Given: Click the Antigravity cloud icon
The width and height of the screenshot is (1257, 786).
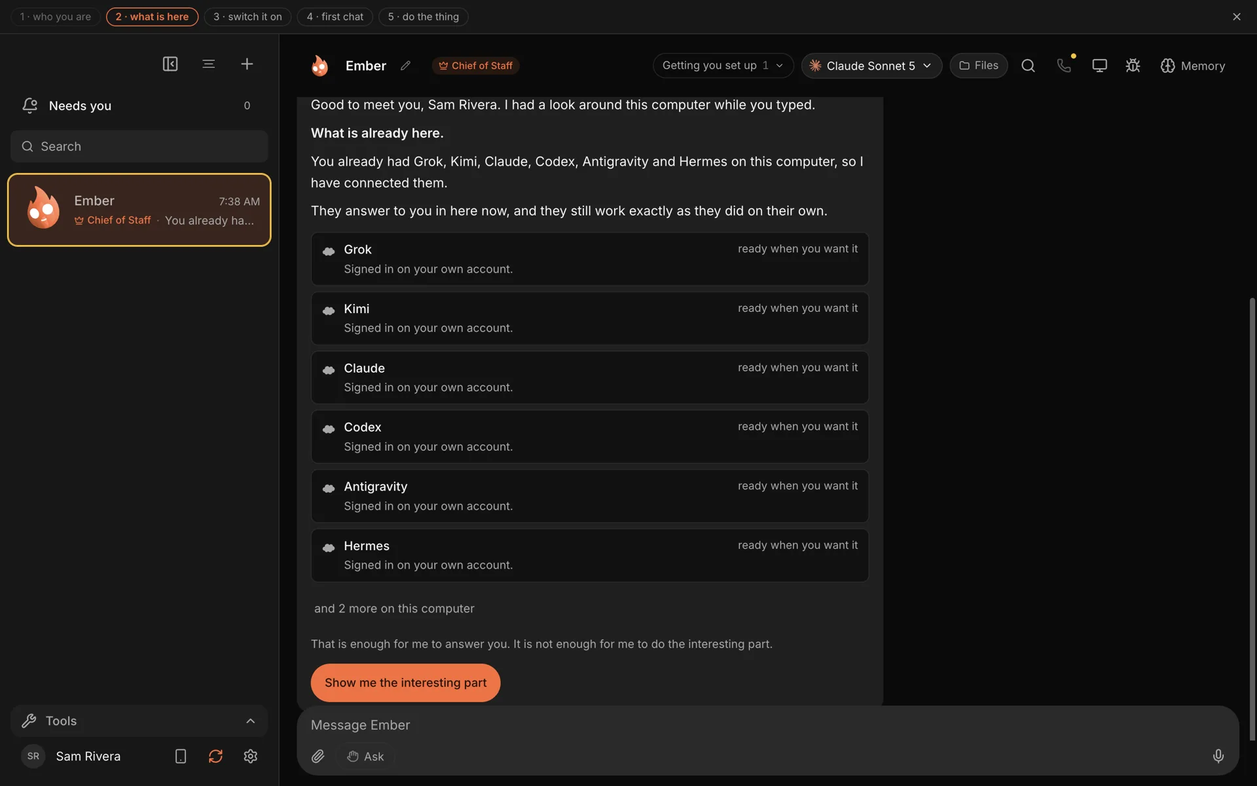Looking at the screenshot, I should pyautogui.click(x=329, y=489).
